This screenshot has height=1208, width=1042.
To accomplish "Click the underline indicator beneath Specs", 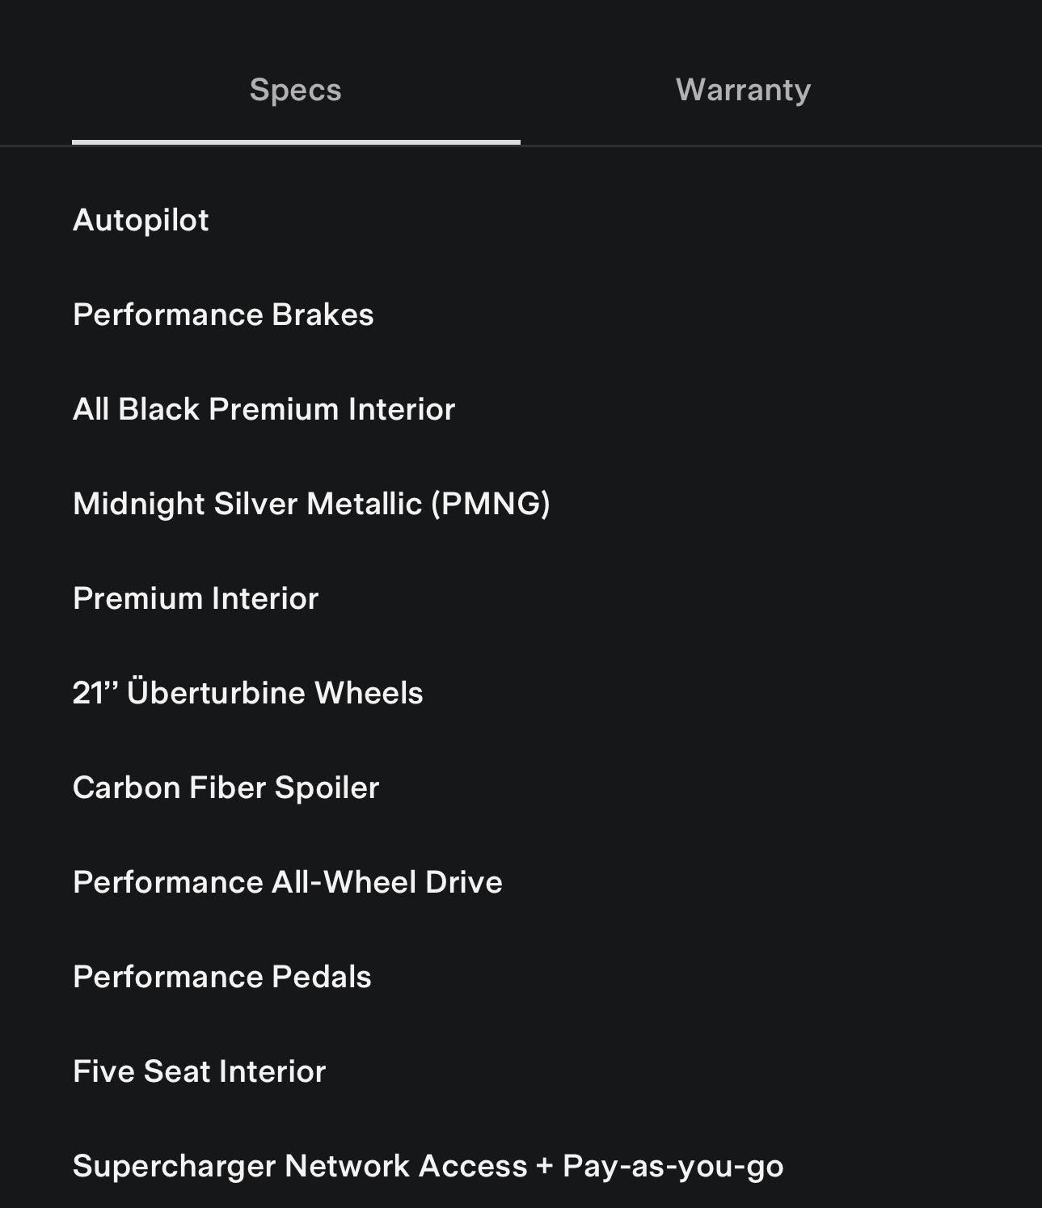I will (296, 142).
